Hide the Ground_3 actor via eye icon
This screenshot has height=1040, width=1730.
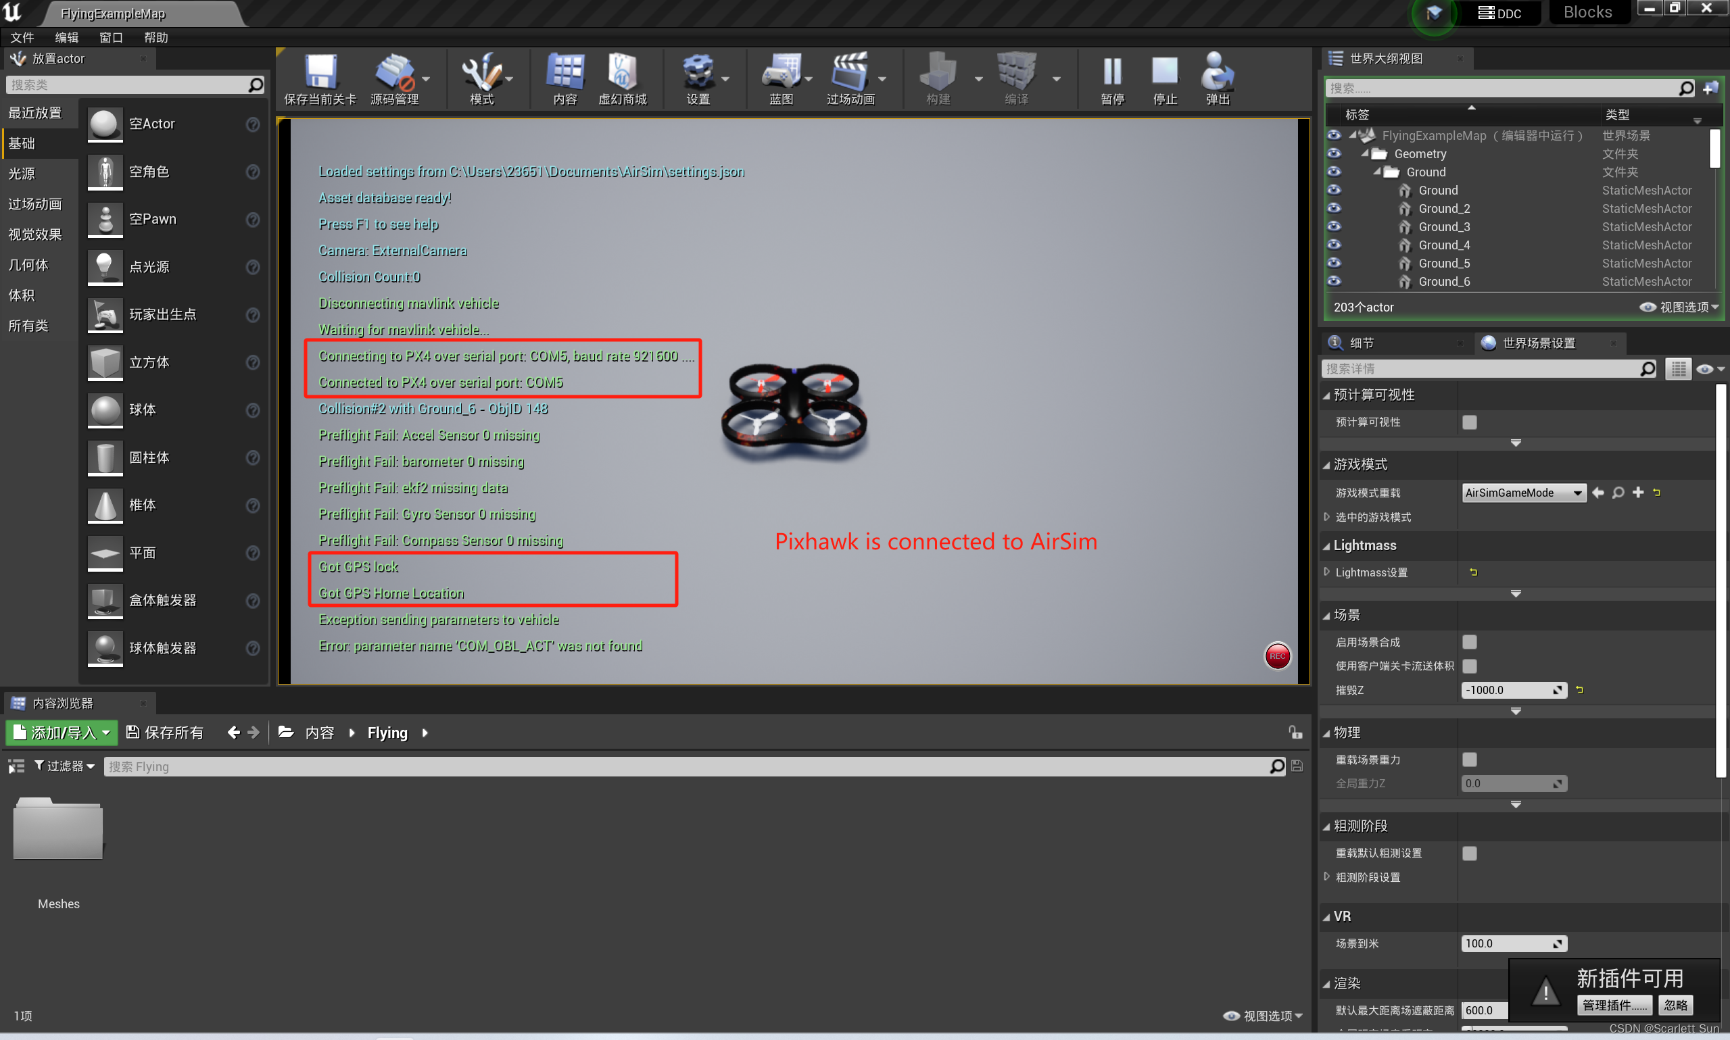click(x=1334, y=226)
